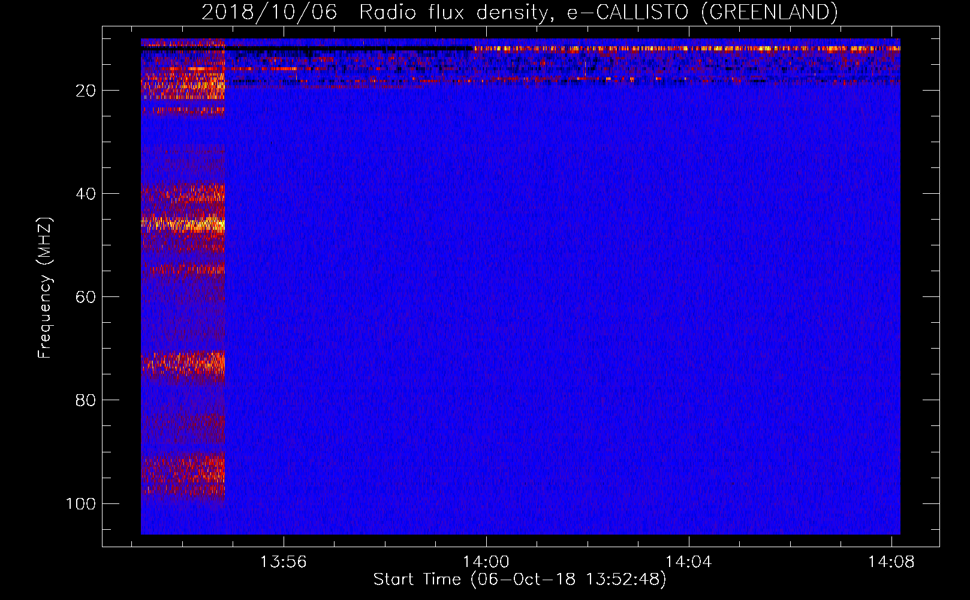The image size is (970, 600).
Task: Click the time tick label '13:56'
Action: pos(283,562)
